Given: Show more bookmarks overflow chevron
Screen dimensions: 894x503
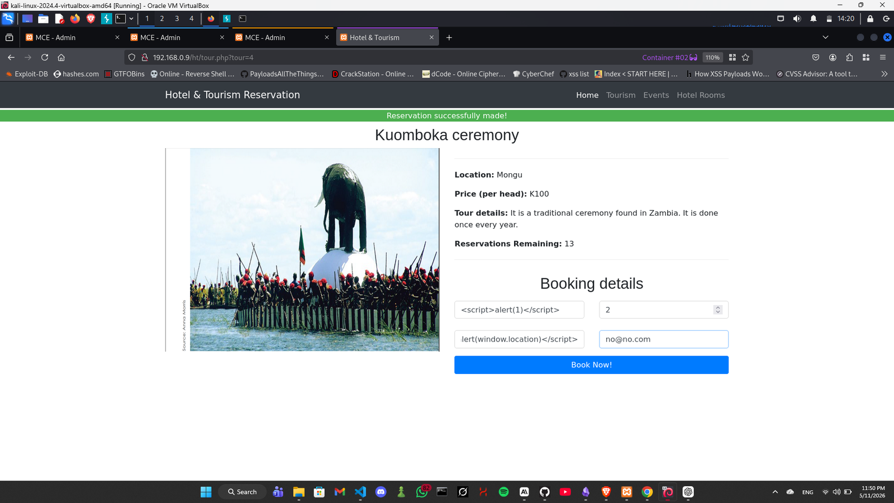Looking at the screenshot, I should (885, 74).
